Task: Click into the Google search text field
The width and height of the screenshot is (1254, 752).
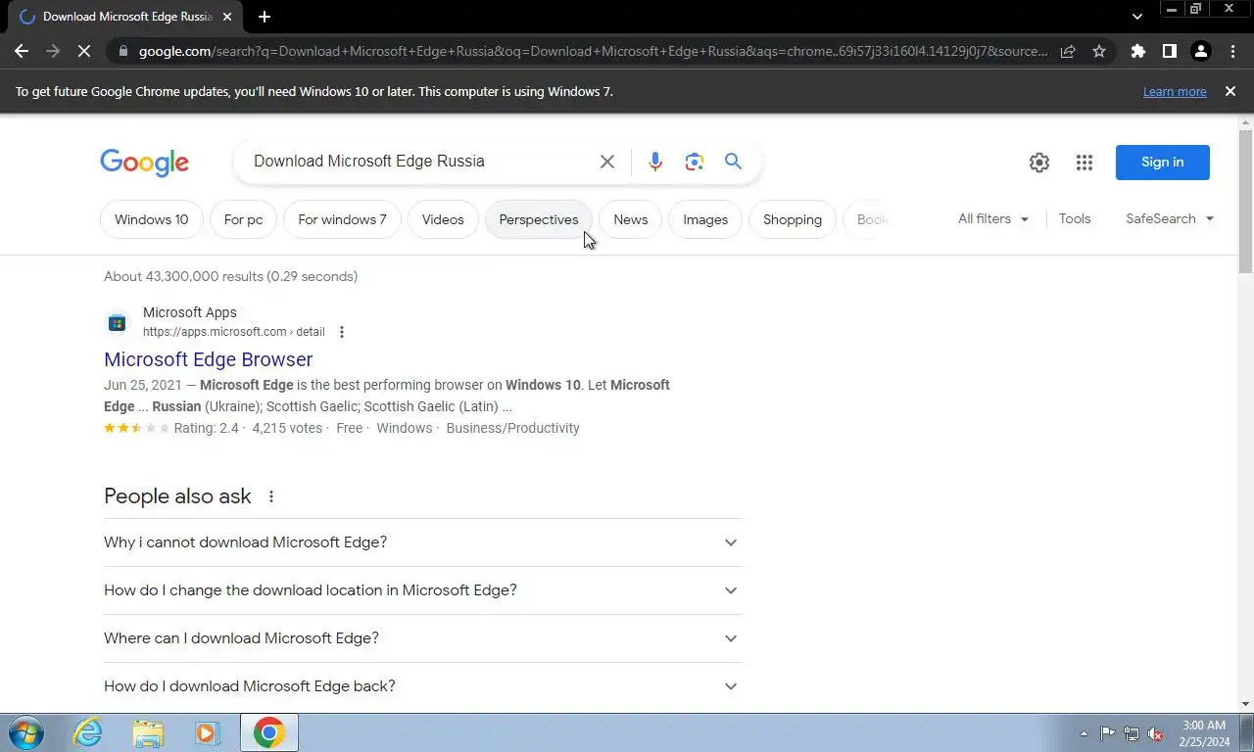Action: tap(416, 162)
